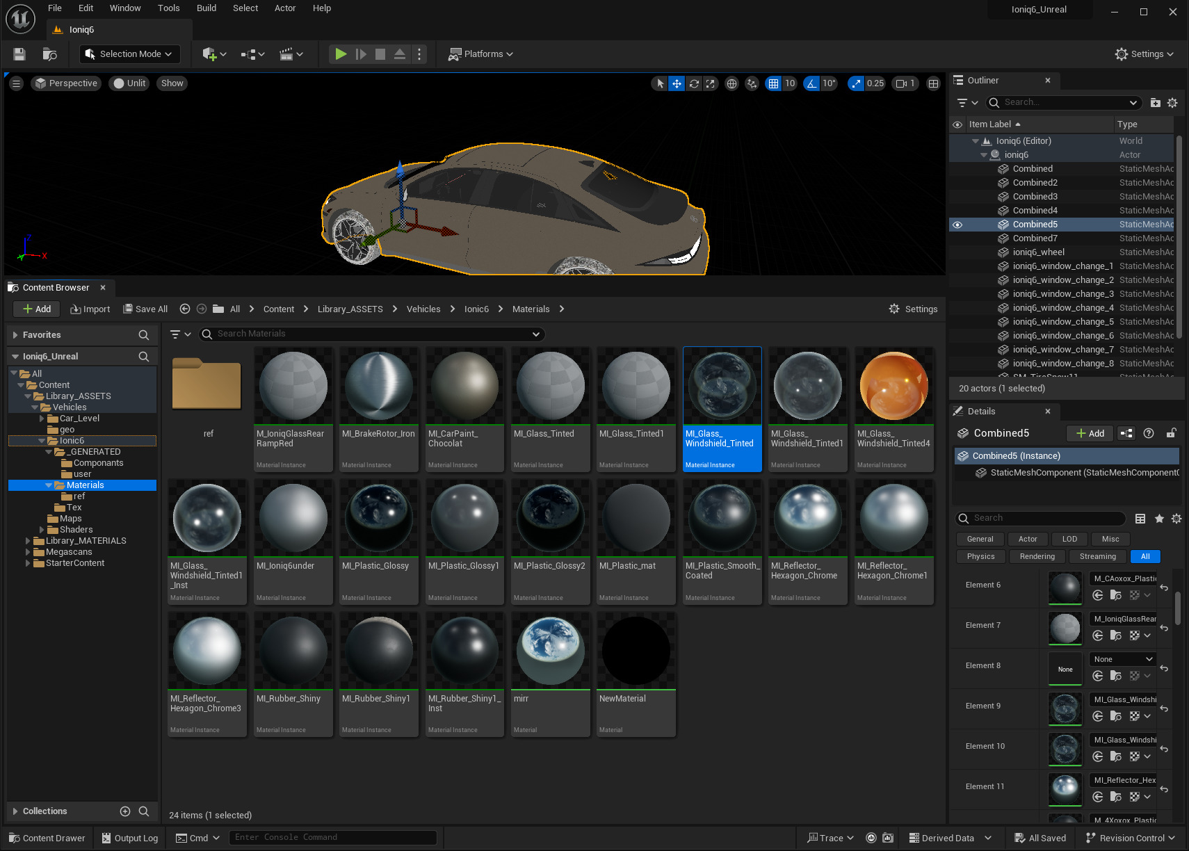
Task: Click Add in the Content Browser
Action: click(36, 309)
